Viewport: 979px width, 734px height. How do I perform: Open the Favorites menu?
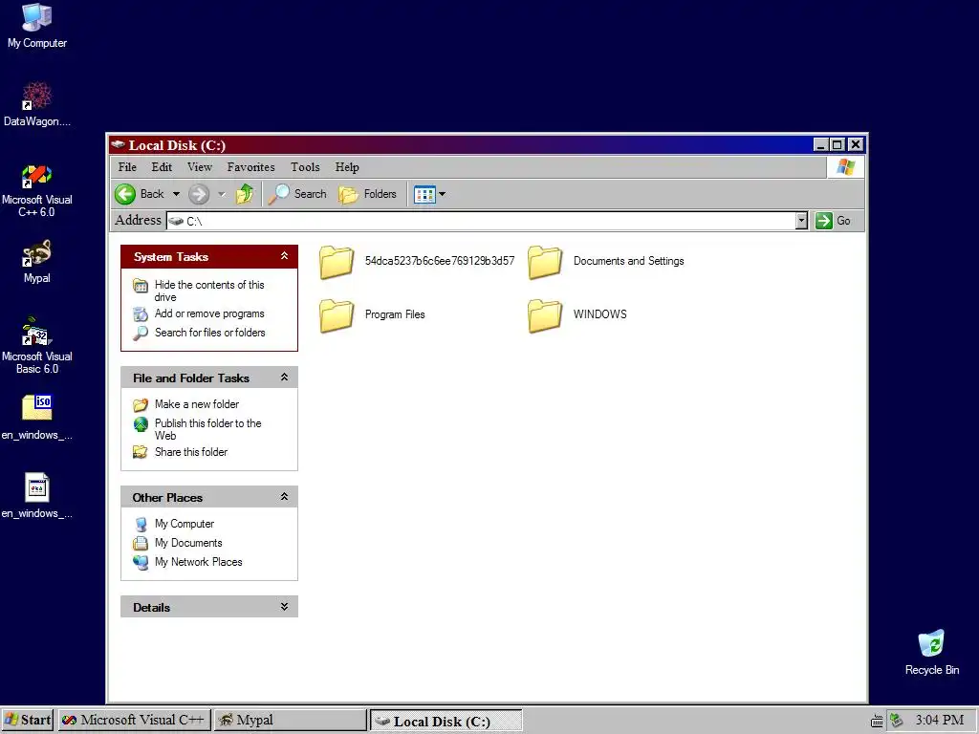(x=251, y=167)
